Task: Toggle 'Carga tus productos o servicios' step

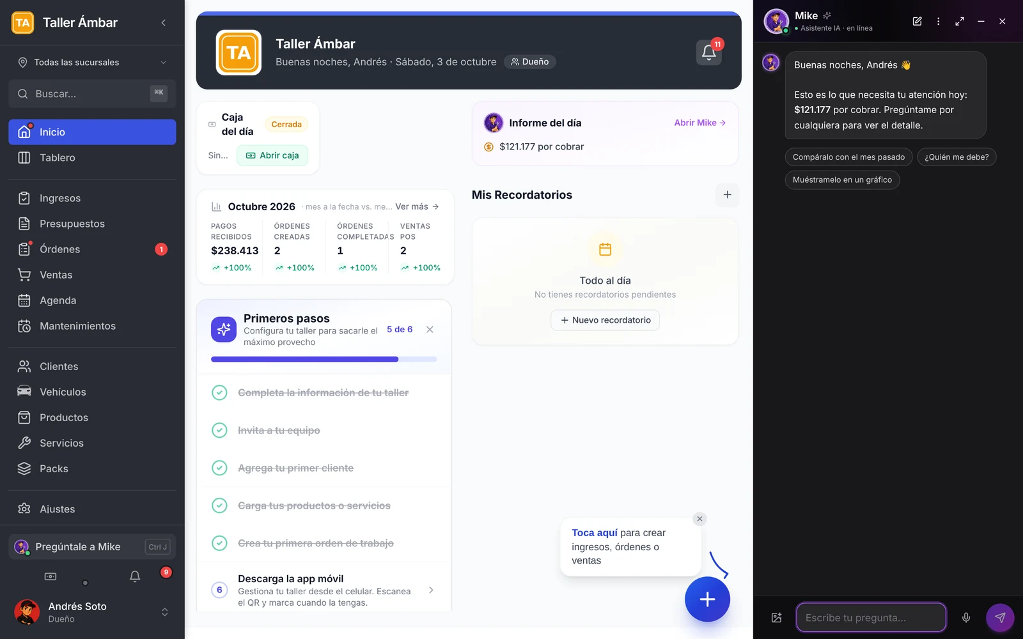Action: tap(219, 505)
